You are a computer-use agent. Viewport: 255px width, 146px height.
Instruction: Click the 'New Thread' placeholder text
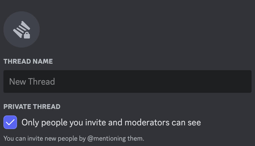pyautogui.click(x=32, y=81)
